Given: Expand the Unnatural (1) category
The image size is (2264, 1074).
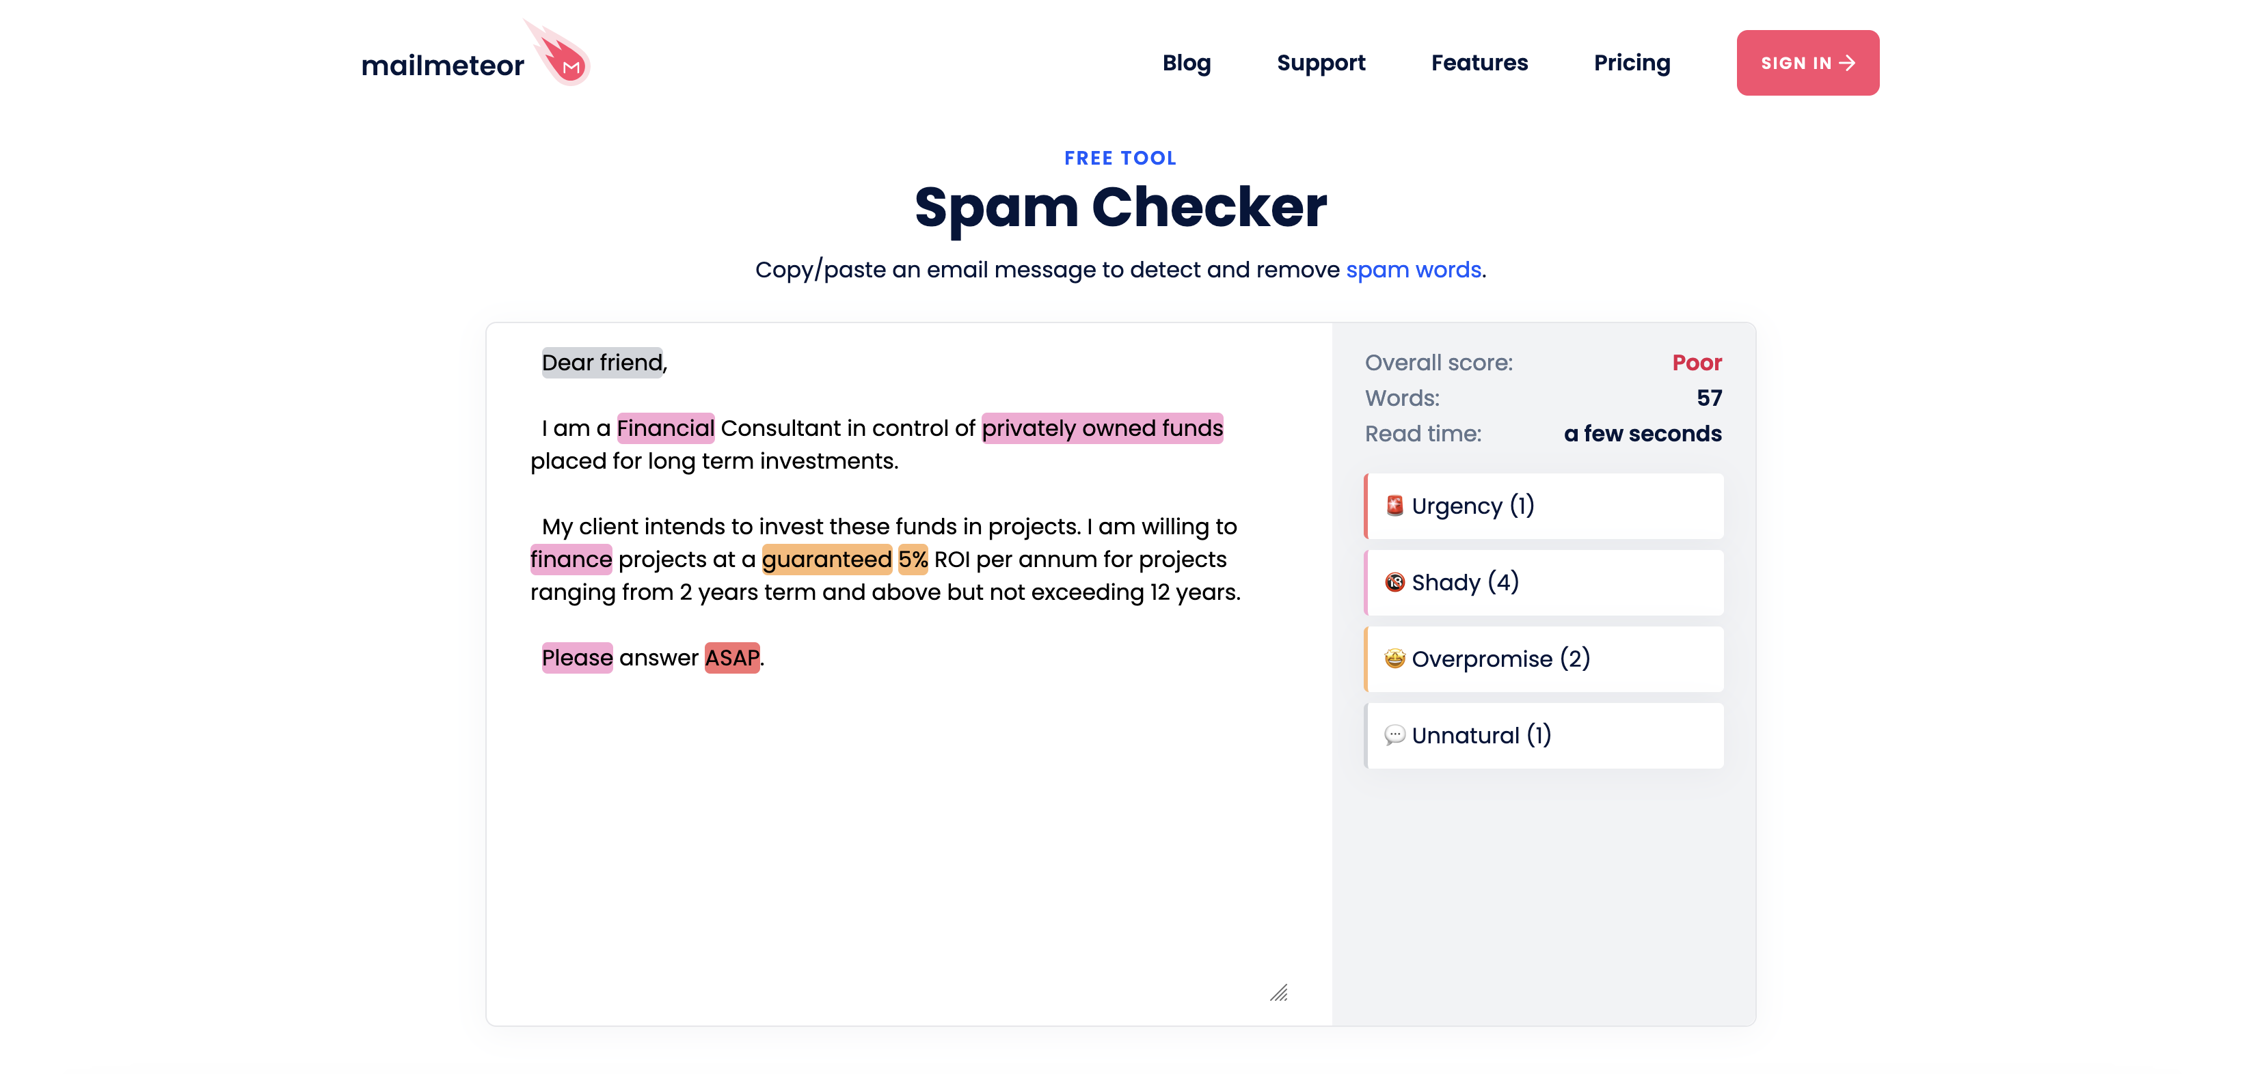Looking at the screenshot, I should [1544, 735].
